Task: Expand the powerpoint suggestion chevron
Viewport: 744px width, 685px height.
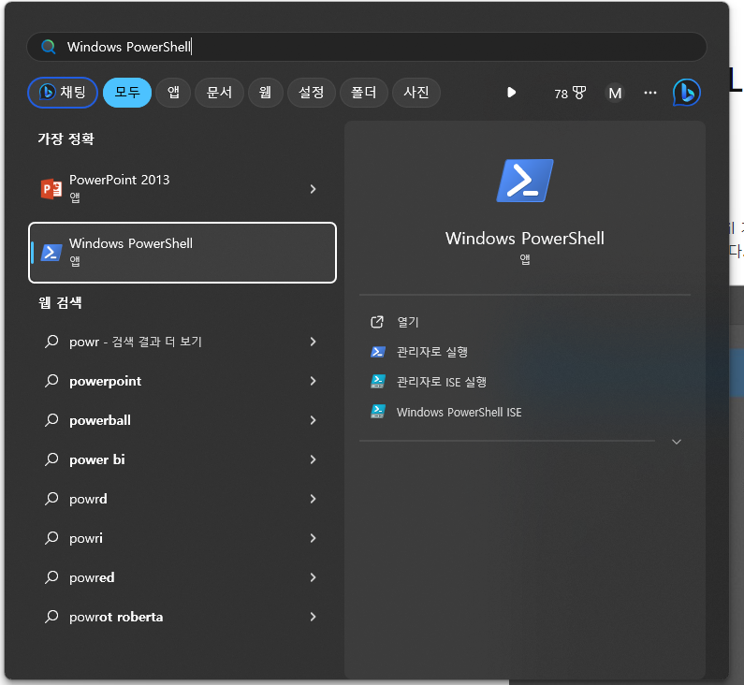Action: 313,381
